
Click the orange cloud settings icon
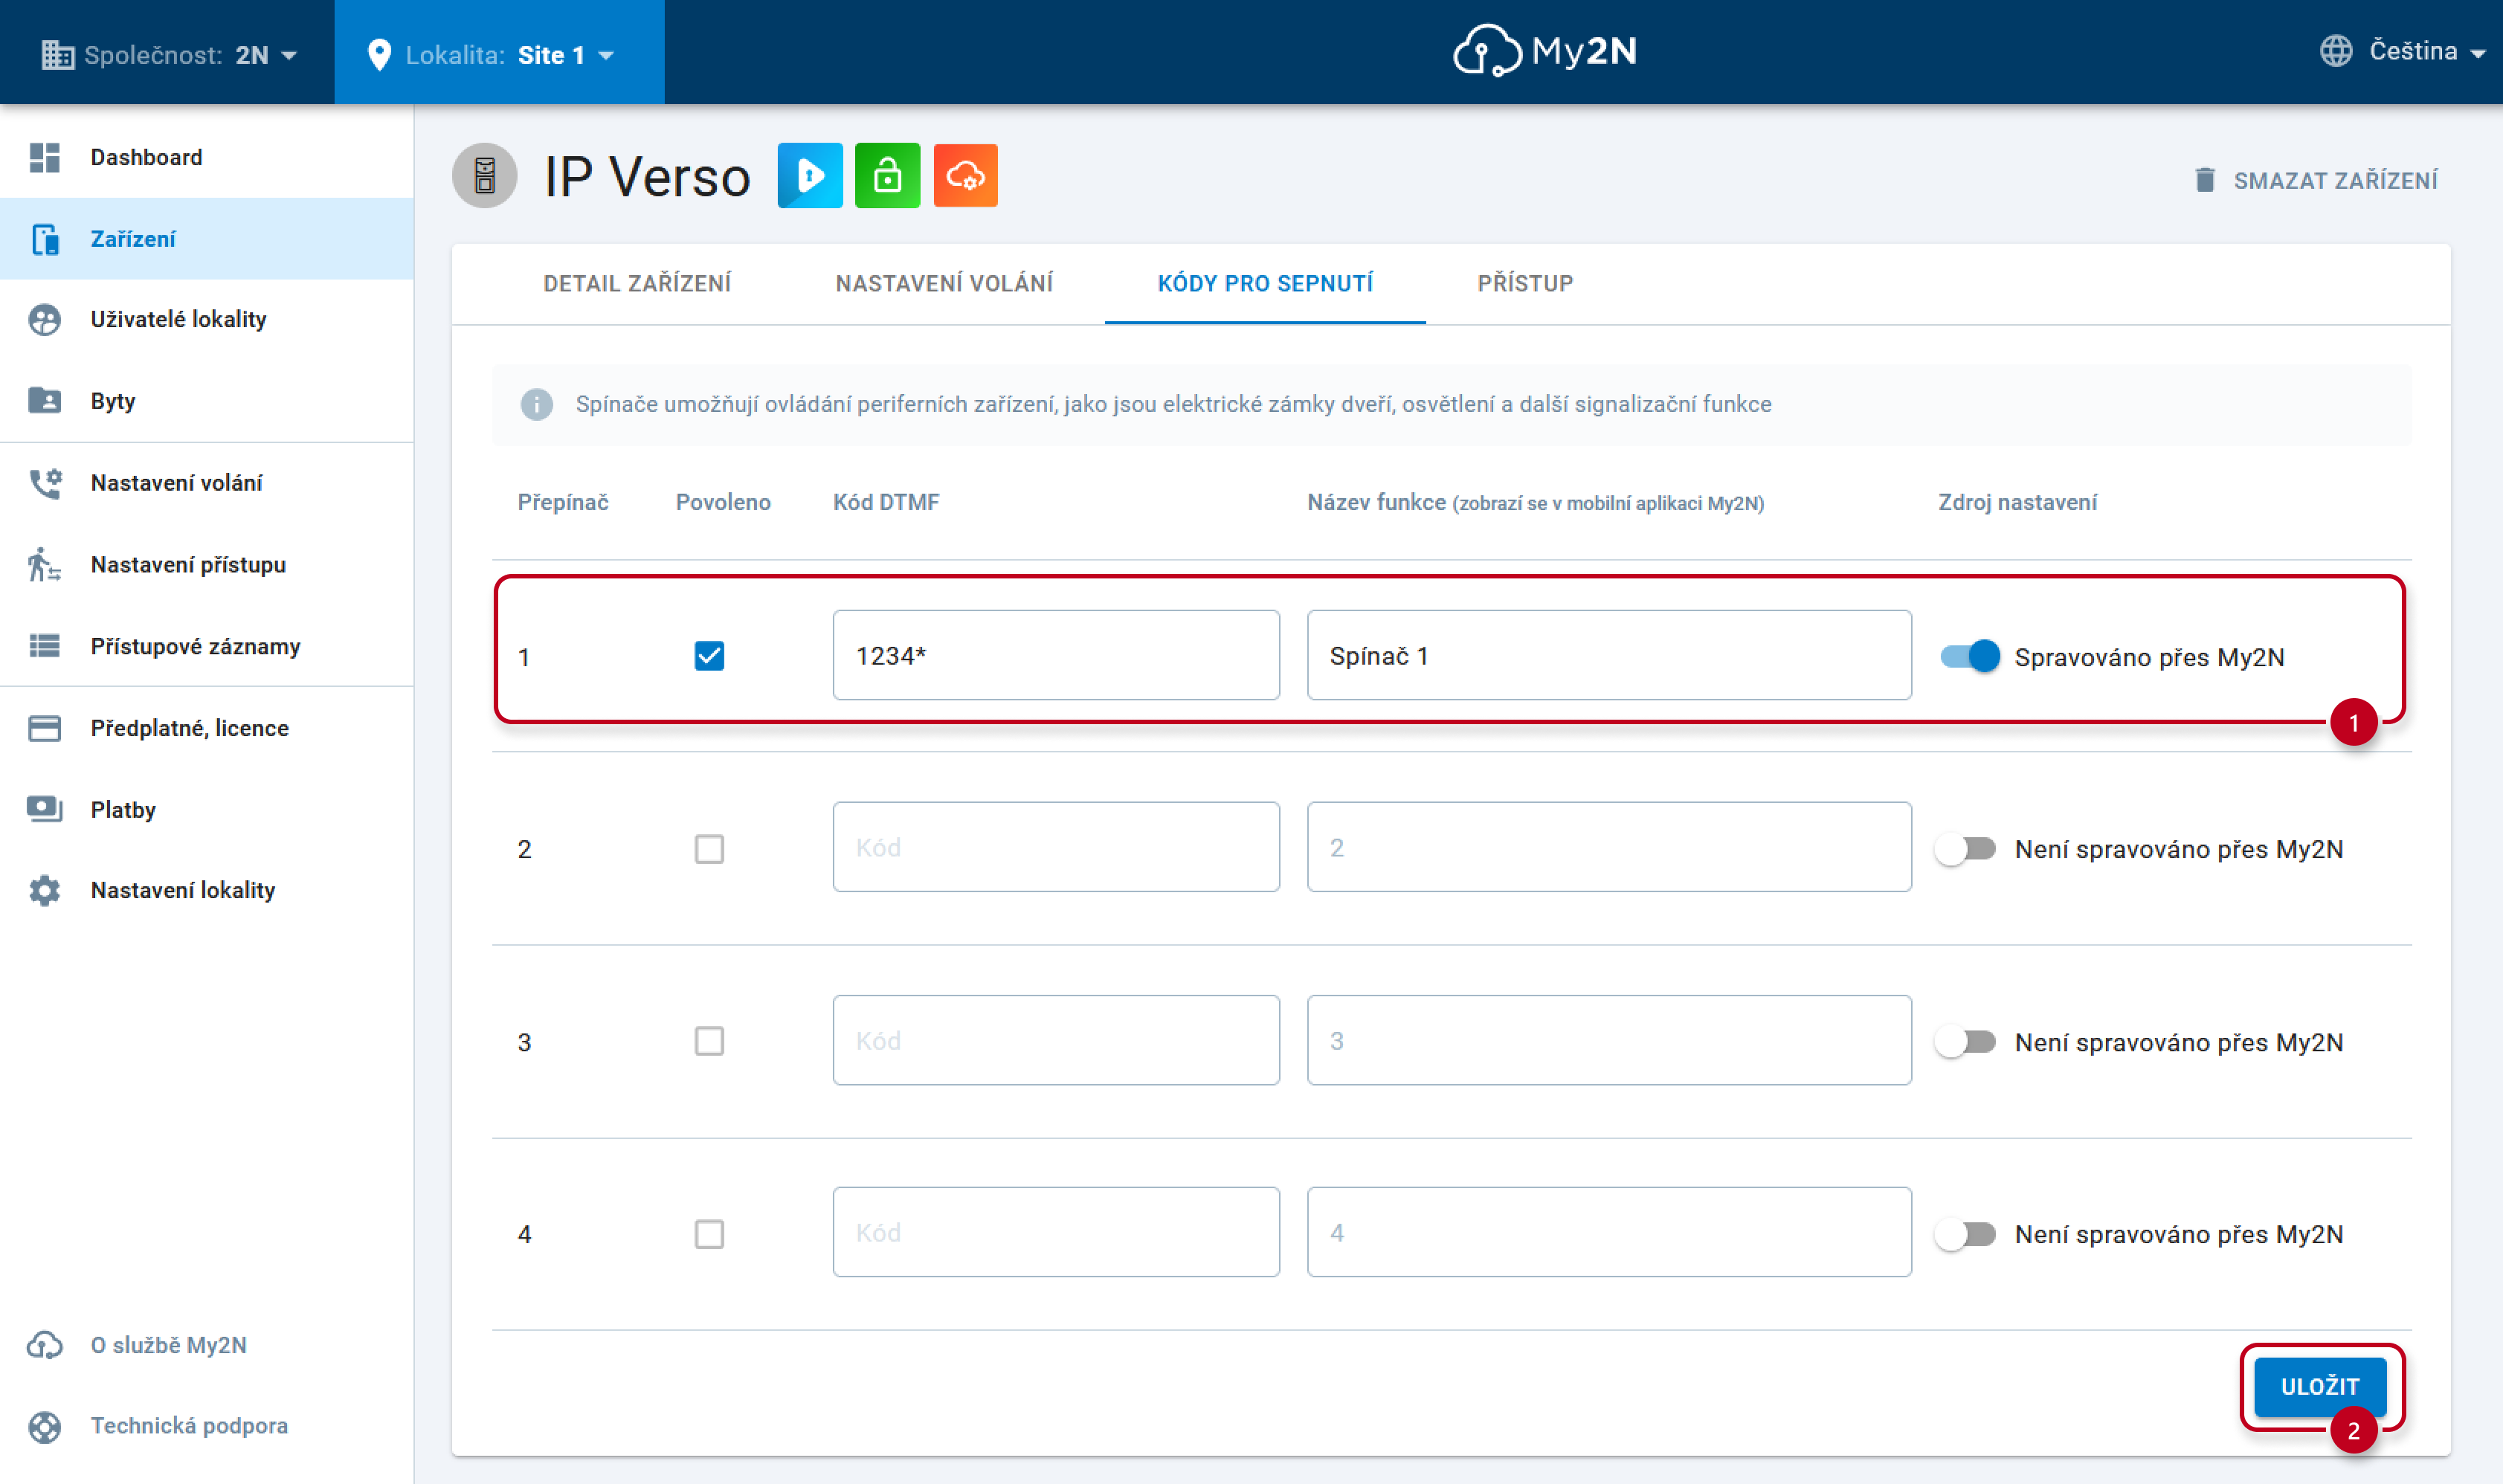click(x=966, y=176)
